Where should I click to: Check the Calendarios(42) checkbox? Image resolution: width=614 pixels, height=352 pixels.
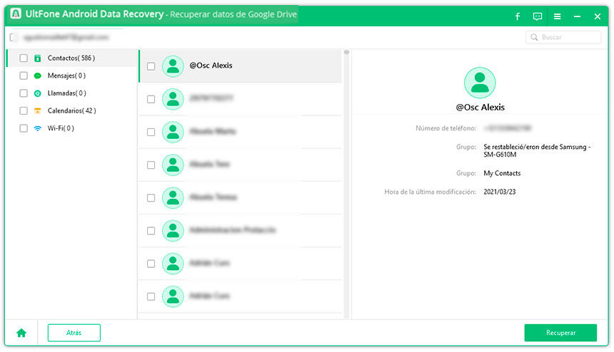coord(24,111)
